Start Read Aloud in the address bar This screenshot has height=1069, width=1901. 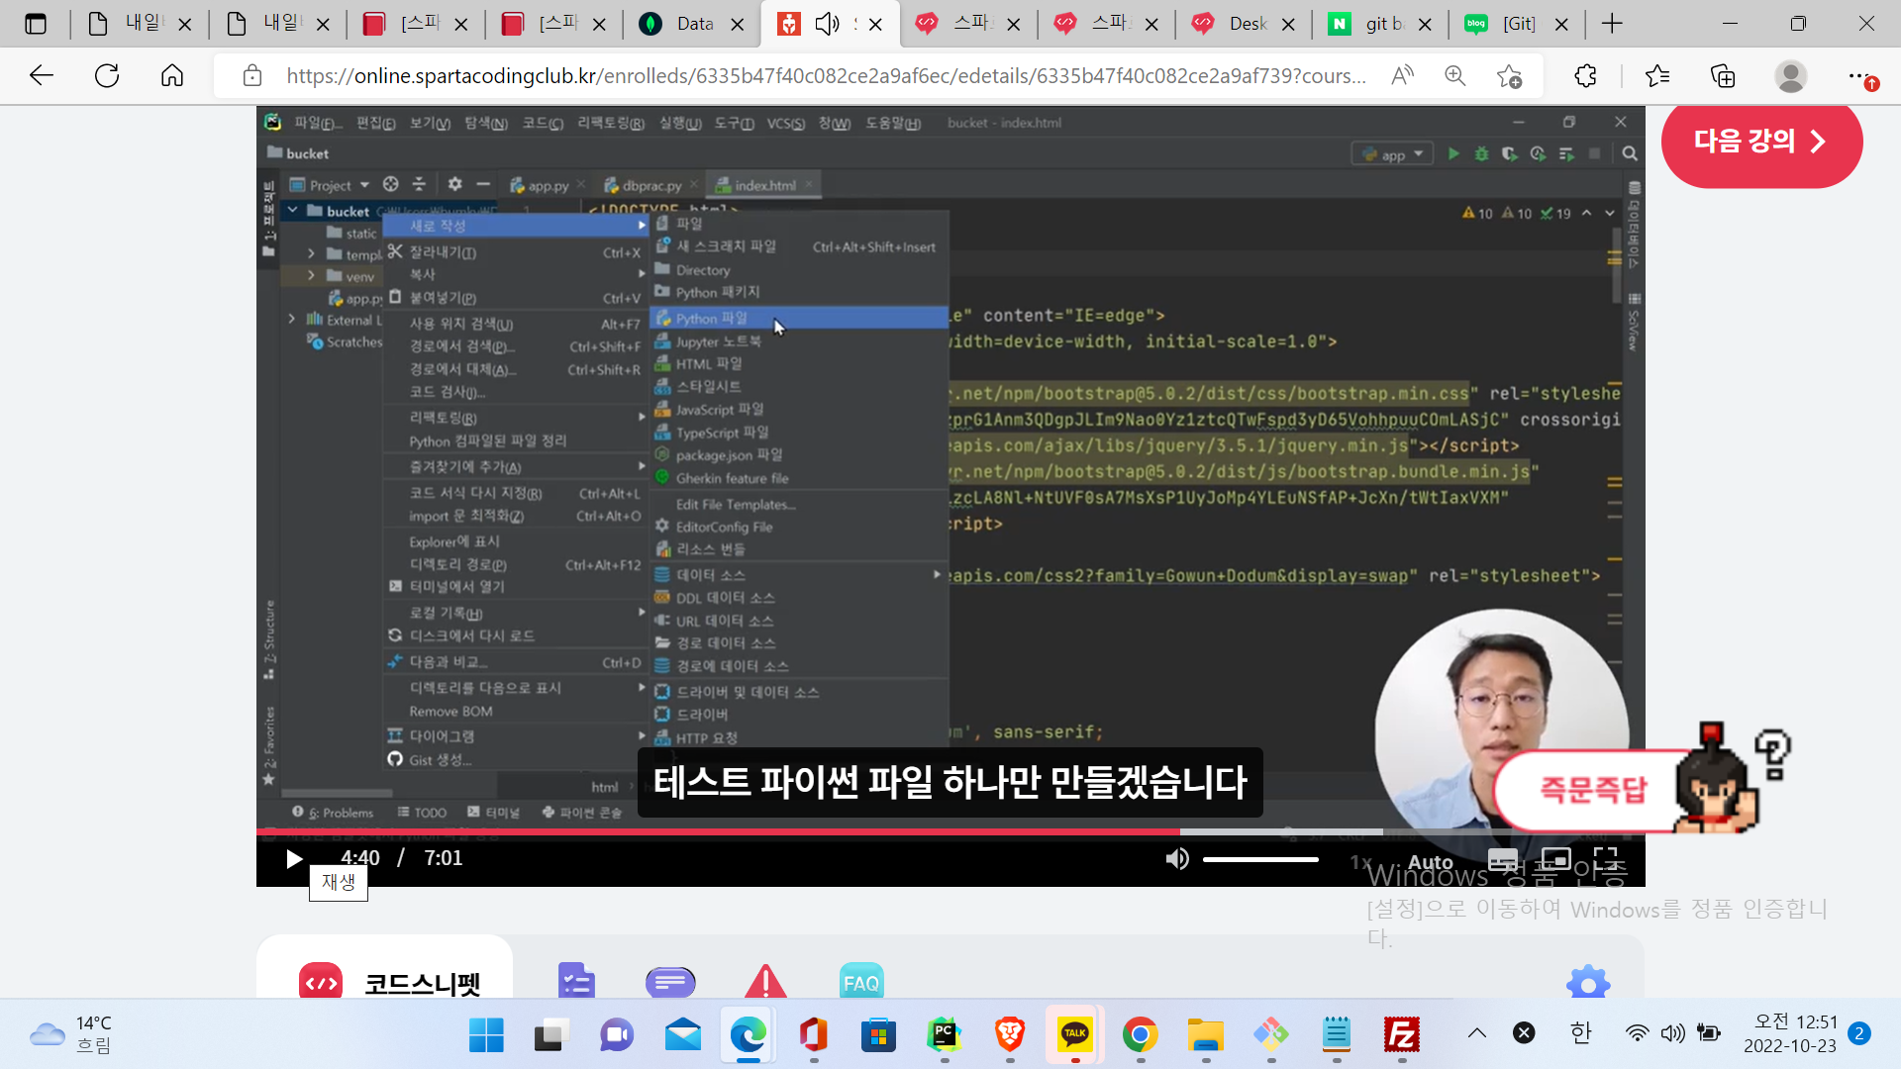tap(1402, 76)
